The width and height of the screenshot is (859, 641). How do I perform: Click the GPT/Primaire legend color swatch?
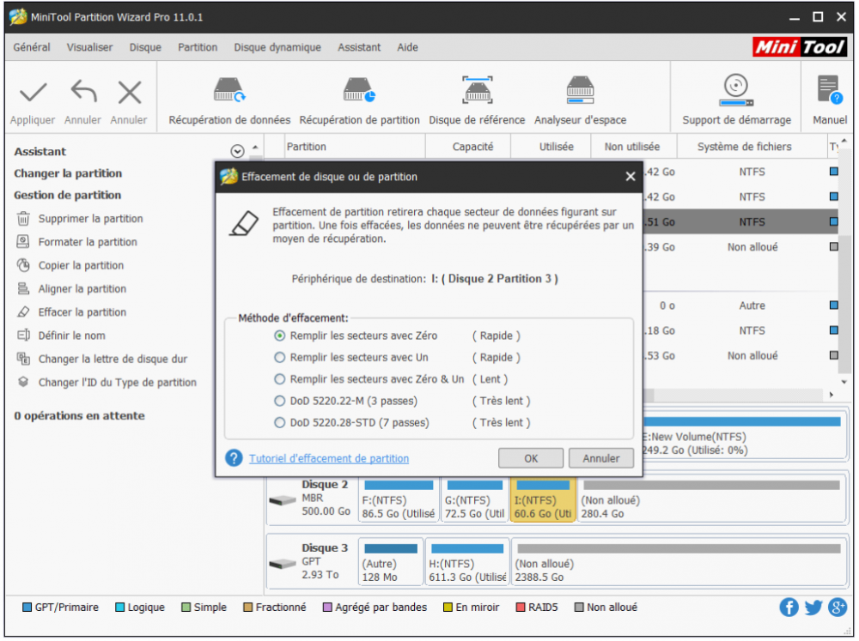27,608
